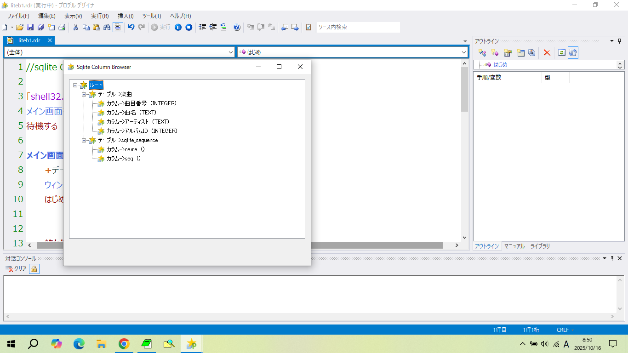The image size is (628, 353).
Task: Select カラム->アルバムID (INTEGER)
Action: 142,131
